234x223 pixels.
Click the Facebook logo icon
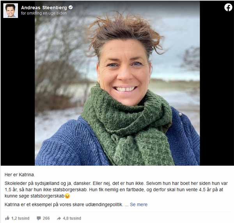point(228,7)
